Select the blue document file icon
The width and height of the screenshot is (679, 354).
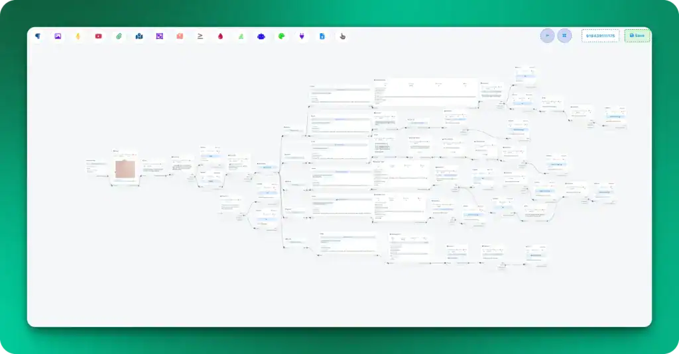click(322, 36)
